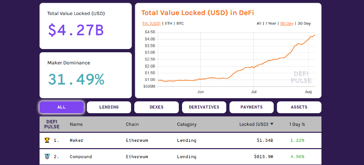Screen dimensions: 364x165
Task: Show chart values in BTC
Action: coord(180,24)
